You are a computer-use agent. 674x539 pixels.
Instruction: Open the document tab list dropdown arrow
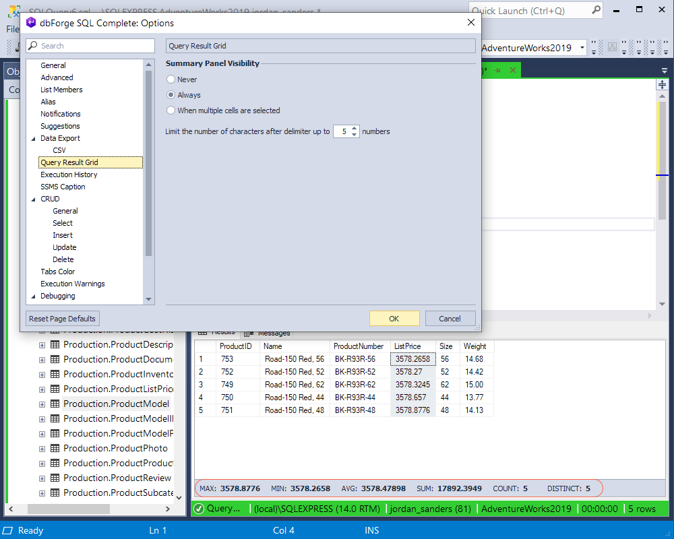point(664,71)
